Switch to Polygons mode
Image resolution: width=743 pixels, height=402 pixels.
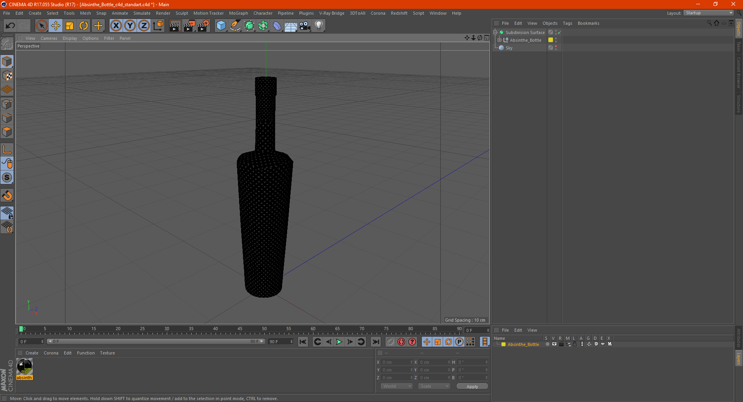[x=7, y=132]
